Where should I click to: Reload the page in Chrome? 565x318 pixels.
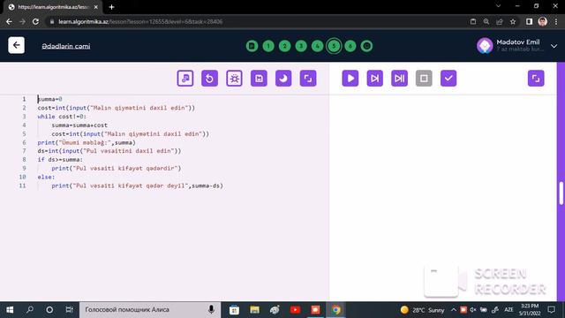(x=35, y=21)
